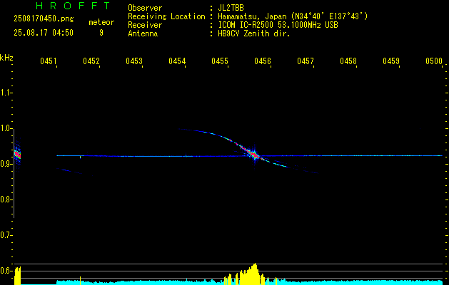Image resolution: width=449 pixels, height=285 pixels.
Task: Click the 0455 time marker
Action: (220, 61)
